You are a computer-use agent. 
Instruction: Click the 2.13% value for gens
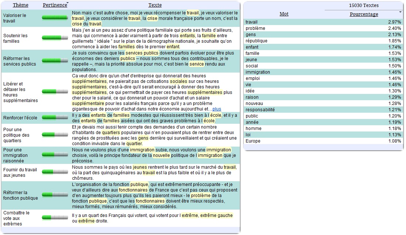pos(395,35)
